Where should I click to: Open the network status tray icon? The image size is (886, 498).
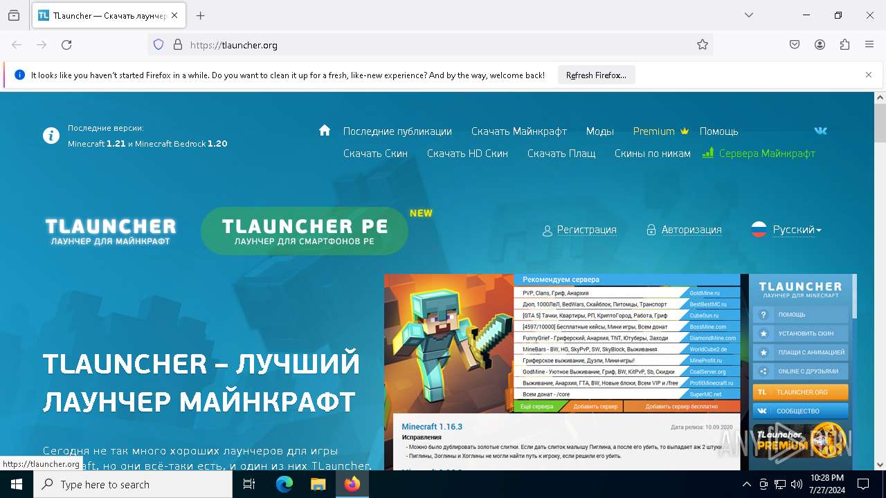click(780, 484)
